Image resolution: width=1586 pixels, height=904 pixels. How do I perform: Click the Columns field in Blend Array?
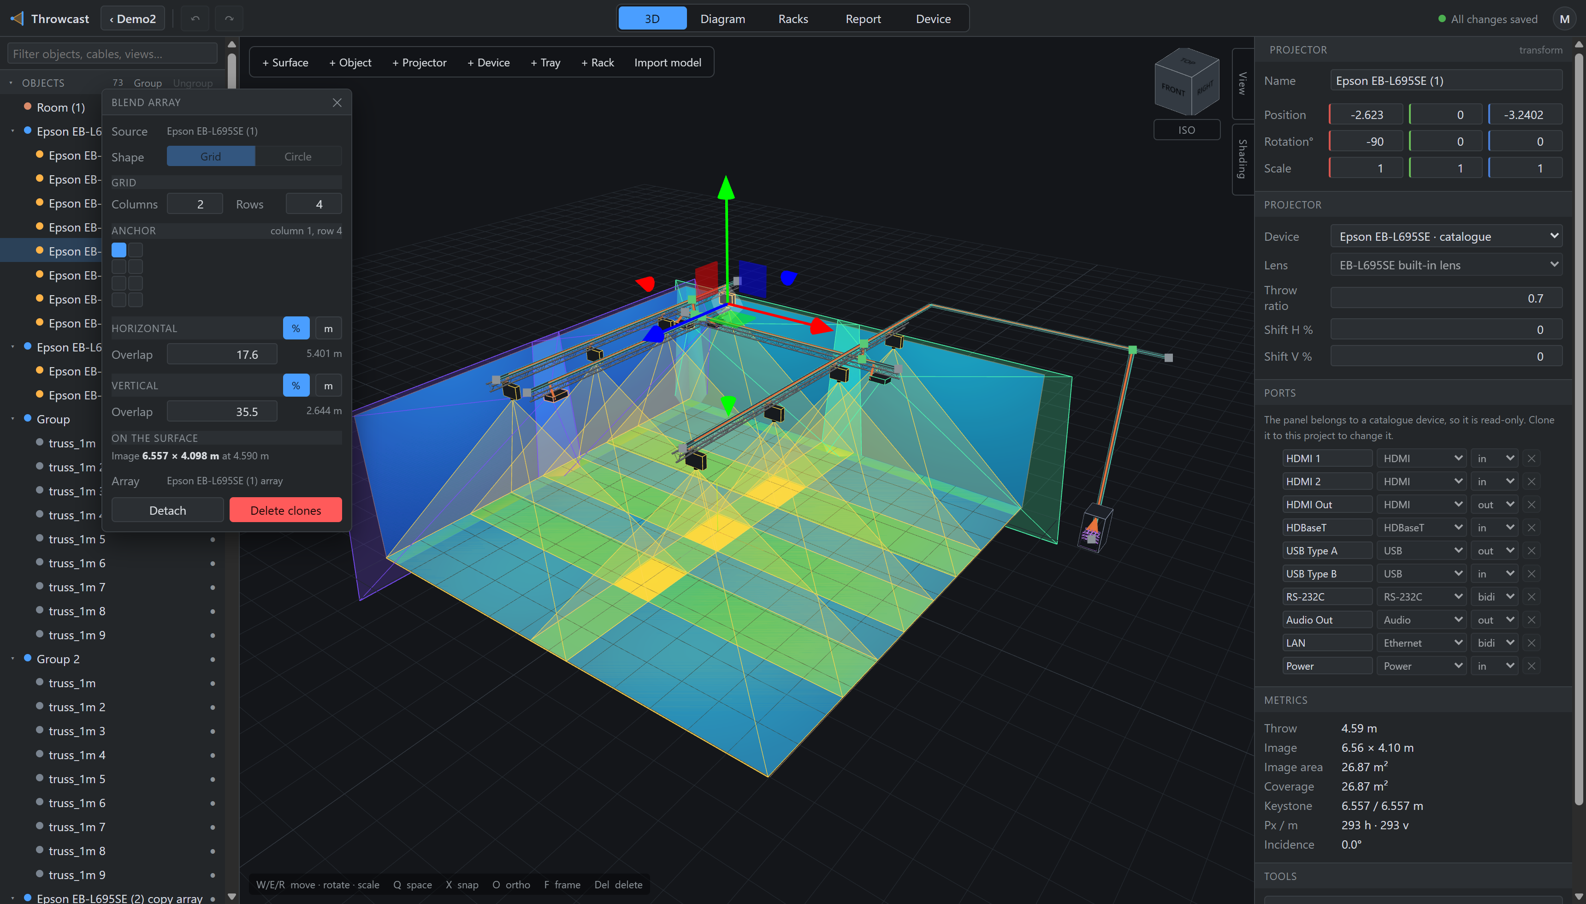pyautogui.click(x=195, y=204)
